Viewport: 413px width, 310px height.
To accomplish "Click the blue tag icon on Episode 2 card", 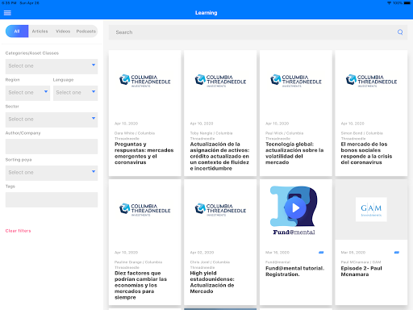I will (397, 253).
